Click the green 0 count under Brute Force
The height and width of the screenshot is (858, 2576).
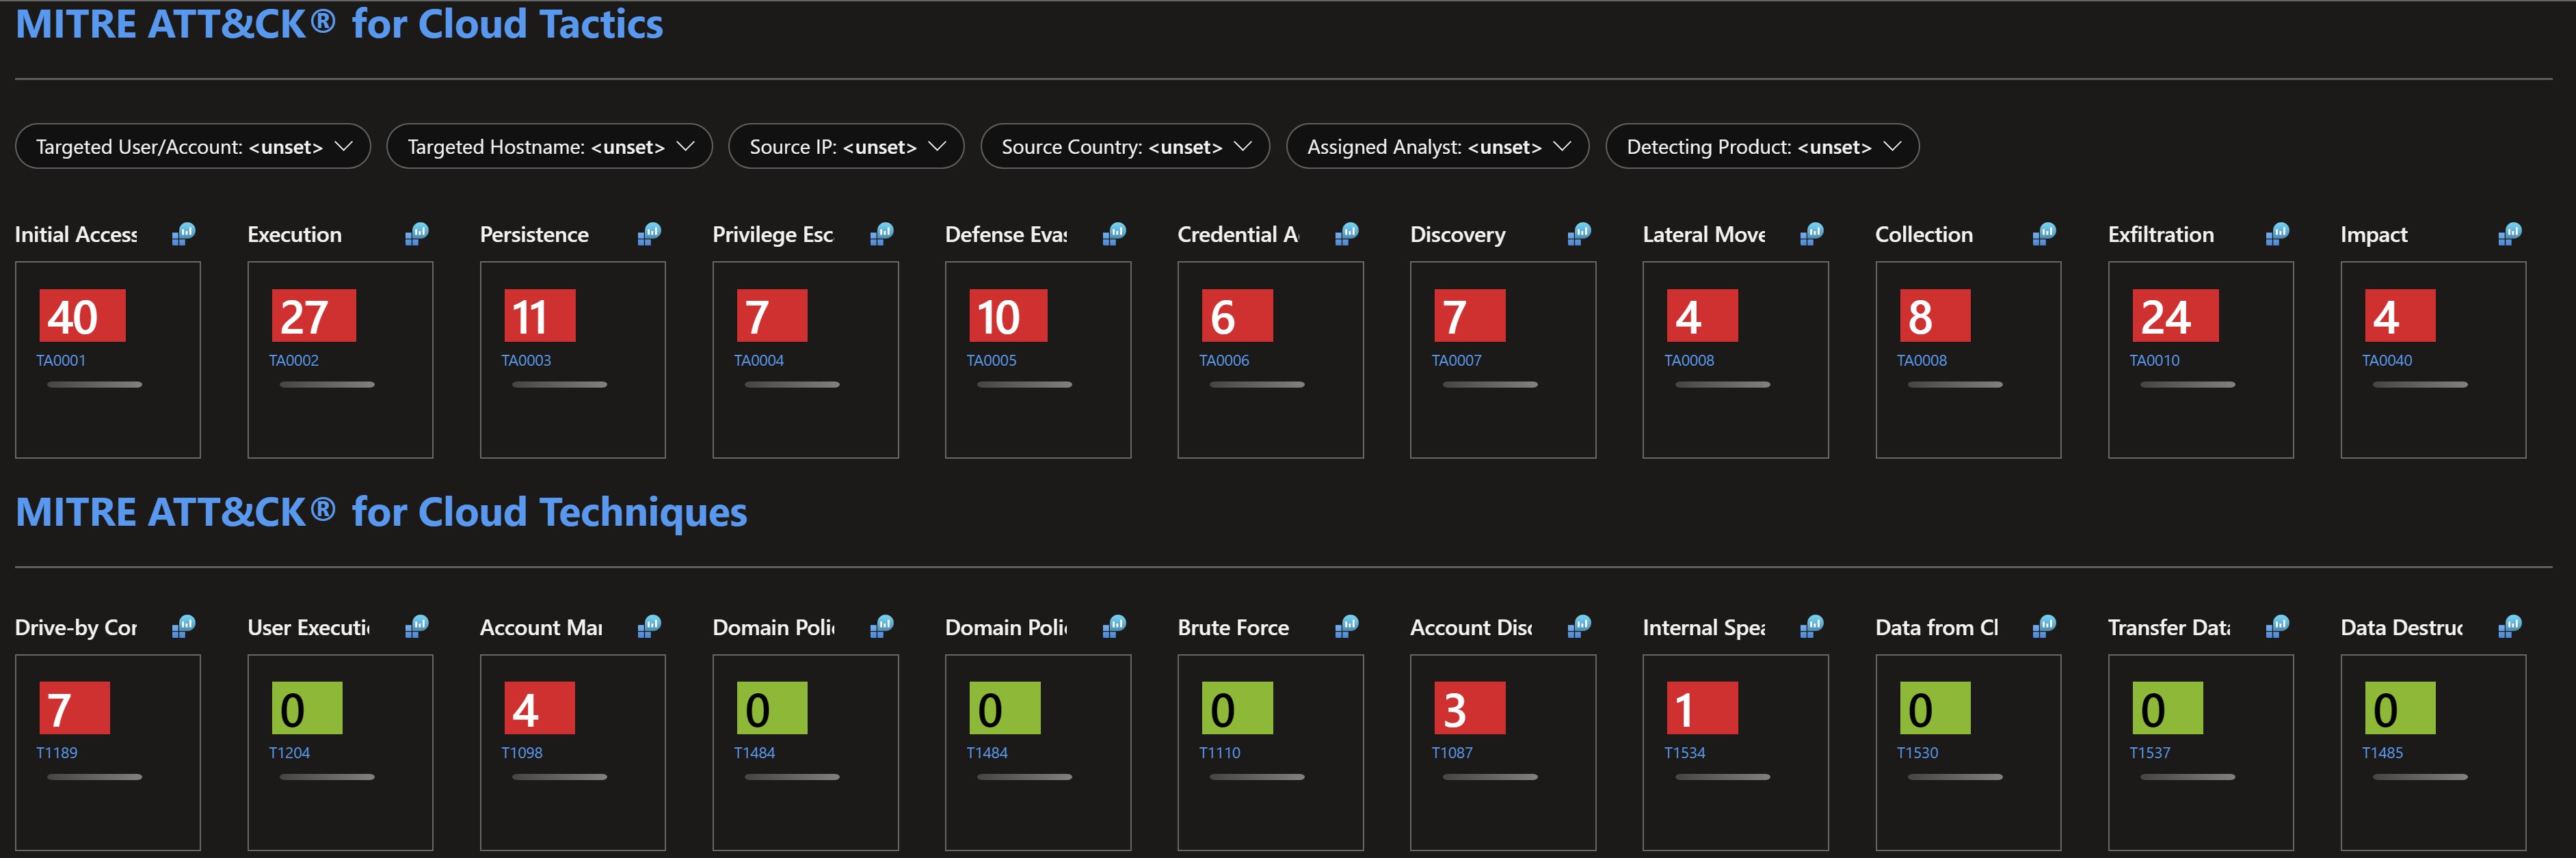(x=1237, y=708)
